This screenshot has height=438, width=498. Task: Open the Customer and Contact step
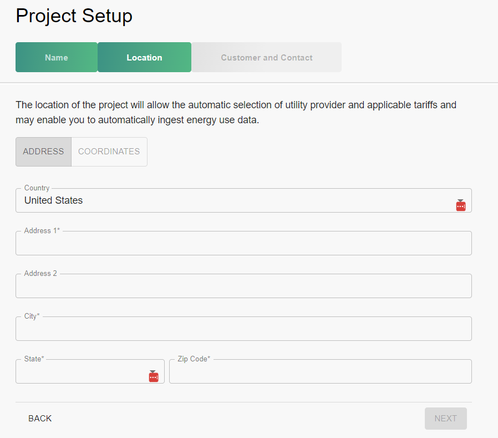click(x=267, y=58)
